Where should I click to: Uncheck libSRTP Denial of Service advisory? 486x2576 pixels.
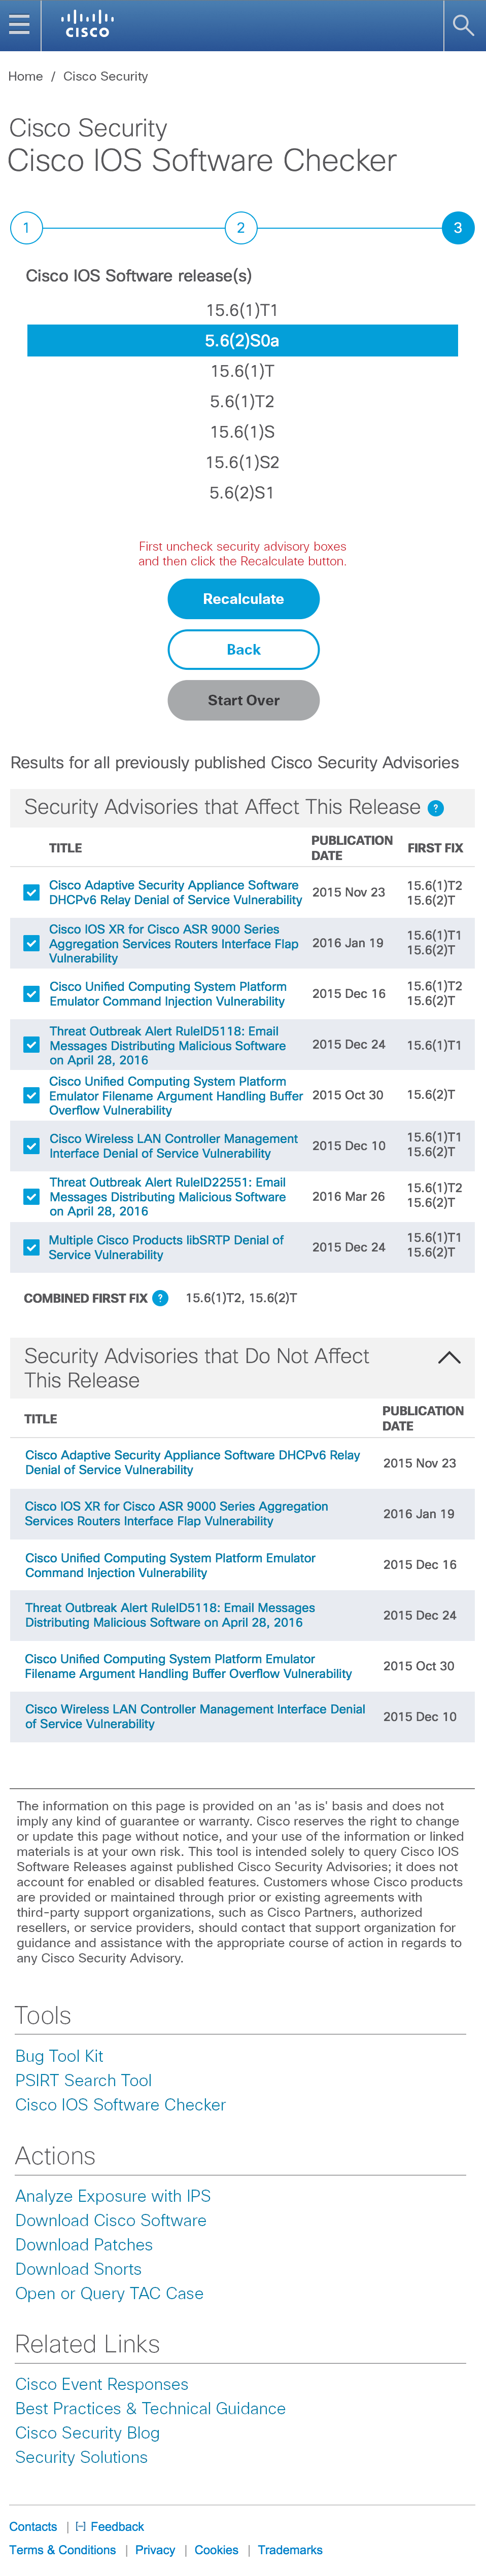[x=31, y=1247]
